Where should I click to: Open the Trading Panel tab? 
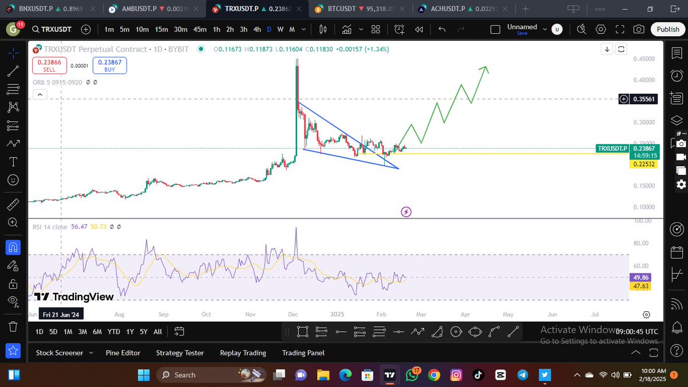click(303, 353)
